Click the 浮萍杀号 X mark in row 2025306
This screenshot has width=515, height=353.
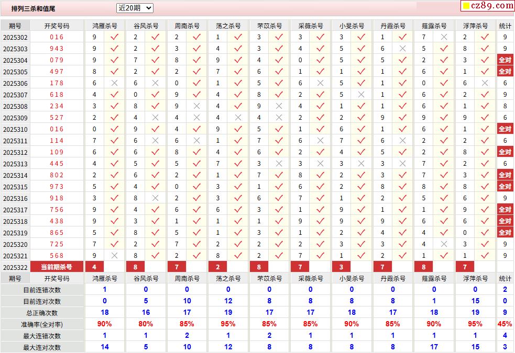tap(485, 83)
